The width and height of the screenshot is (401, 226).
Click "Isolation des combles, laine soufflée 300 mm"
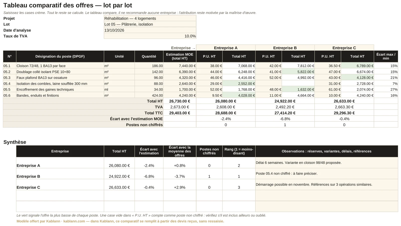click(60, 83)
